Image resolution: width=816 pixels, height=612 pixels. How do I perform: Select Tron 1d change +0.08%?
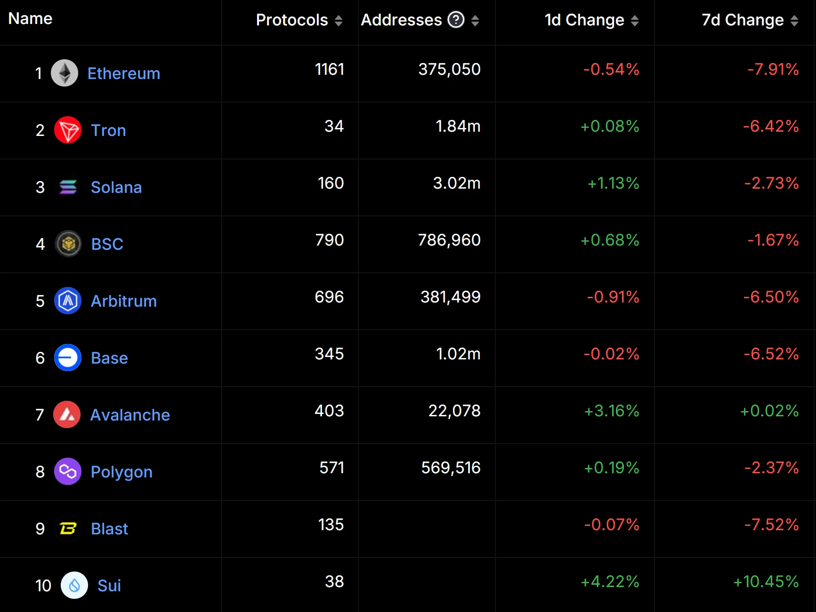tap(610, 126)
